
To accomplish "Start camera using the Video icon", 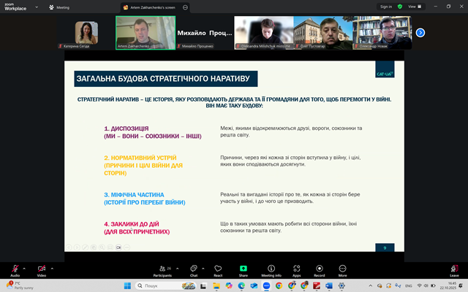I will coord(41,269).
